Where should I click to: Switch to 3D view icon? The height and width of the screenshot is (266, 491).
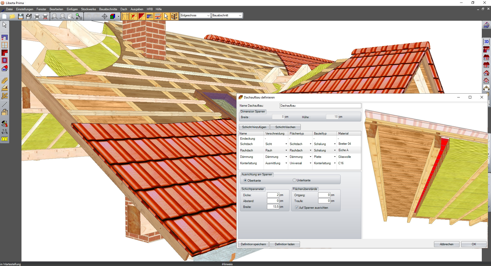tap(486, 41)
